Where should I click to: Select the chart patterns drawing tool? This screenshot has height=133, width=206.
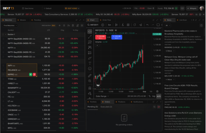click(x=90, y=47)
